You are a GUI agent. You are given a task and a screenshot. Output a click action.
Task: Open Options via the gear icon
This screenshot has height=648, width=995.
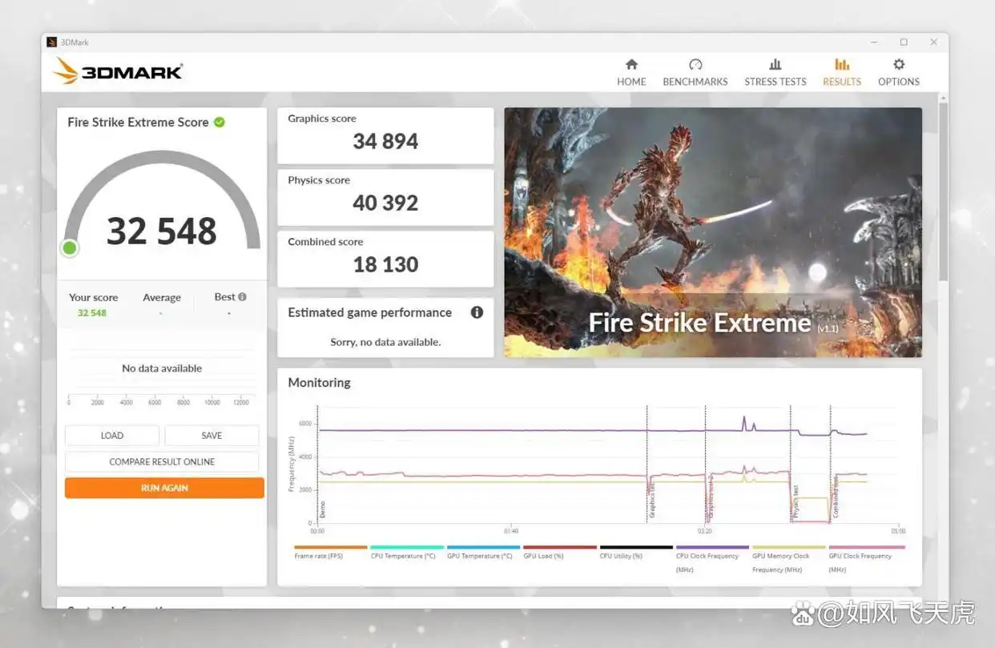(898, 65)
